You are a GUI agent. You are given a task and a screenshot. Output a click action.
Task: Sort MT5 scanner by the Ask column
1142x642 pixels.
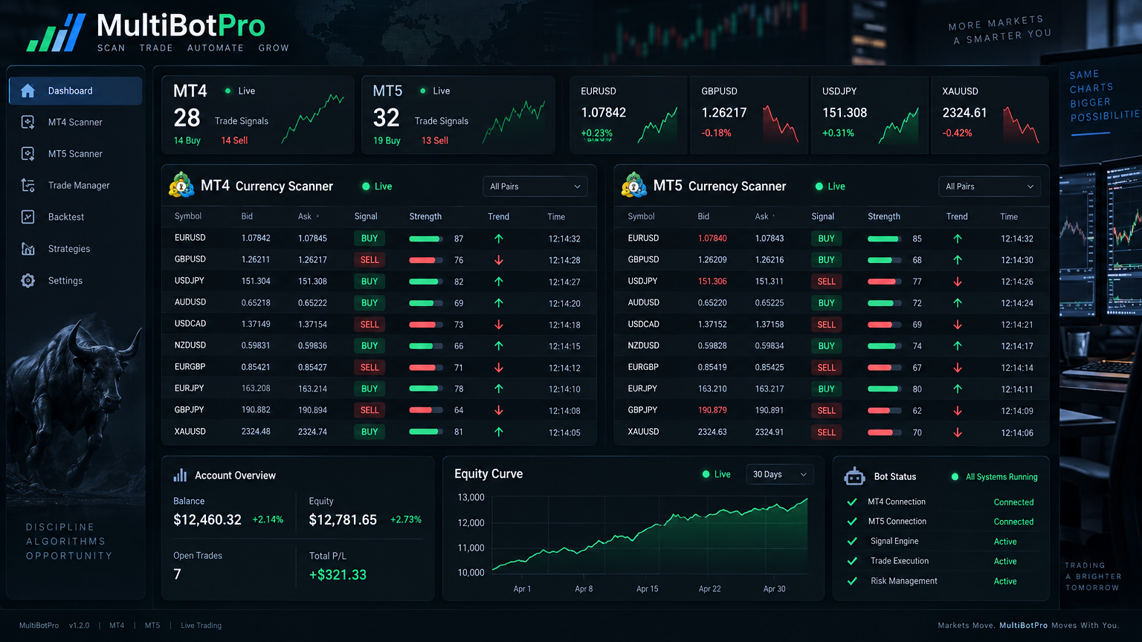(765, 216)
